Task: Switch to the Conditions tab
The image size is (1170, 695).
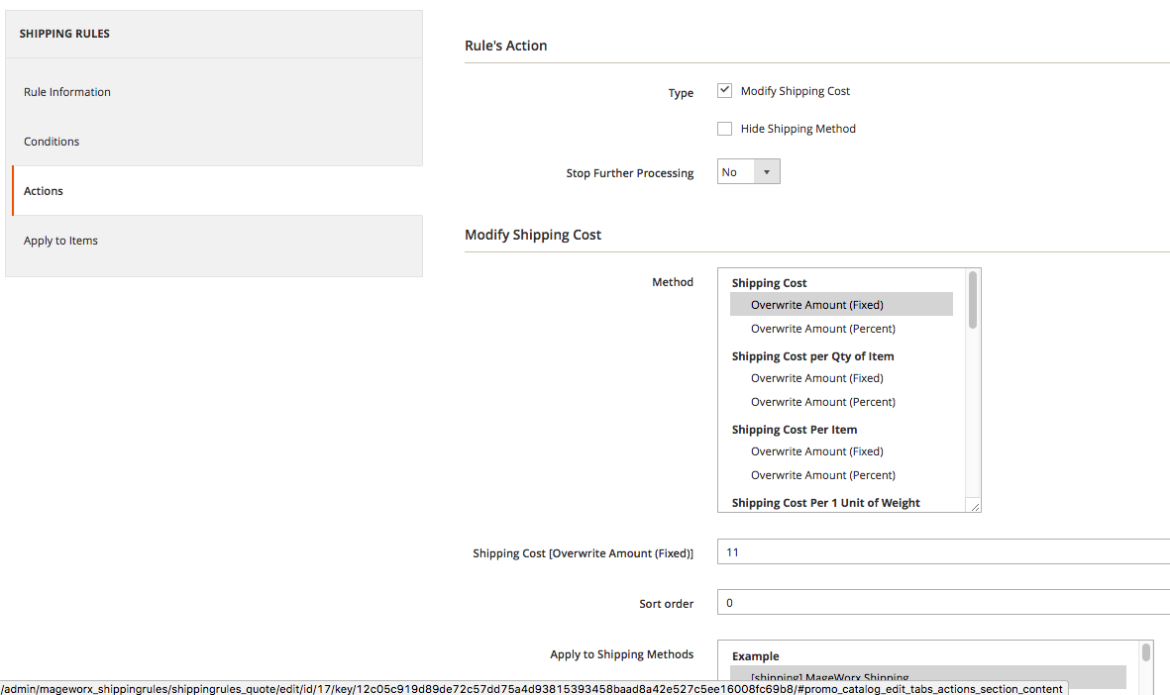Action: [x=52, y=142]
